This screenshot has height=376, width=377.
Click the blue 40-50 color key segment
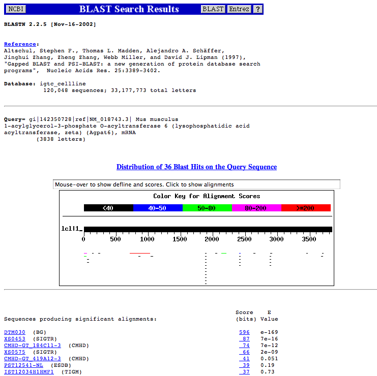158,208
